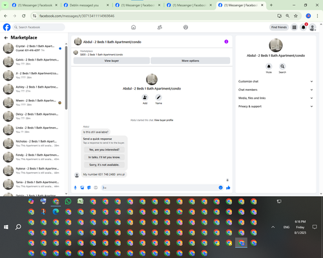Open the Windows taskbar search

[x=18, y=227]
